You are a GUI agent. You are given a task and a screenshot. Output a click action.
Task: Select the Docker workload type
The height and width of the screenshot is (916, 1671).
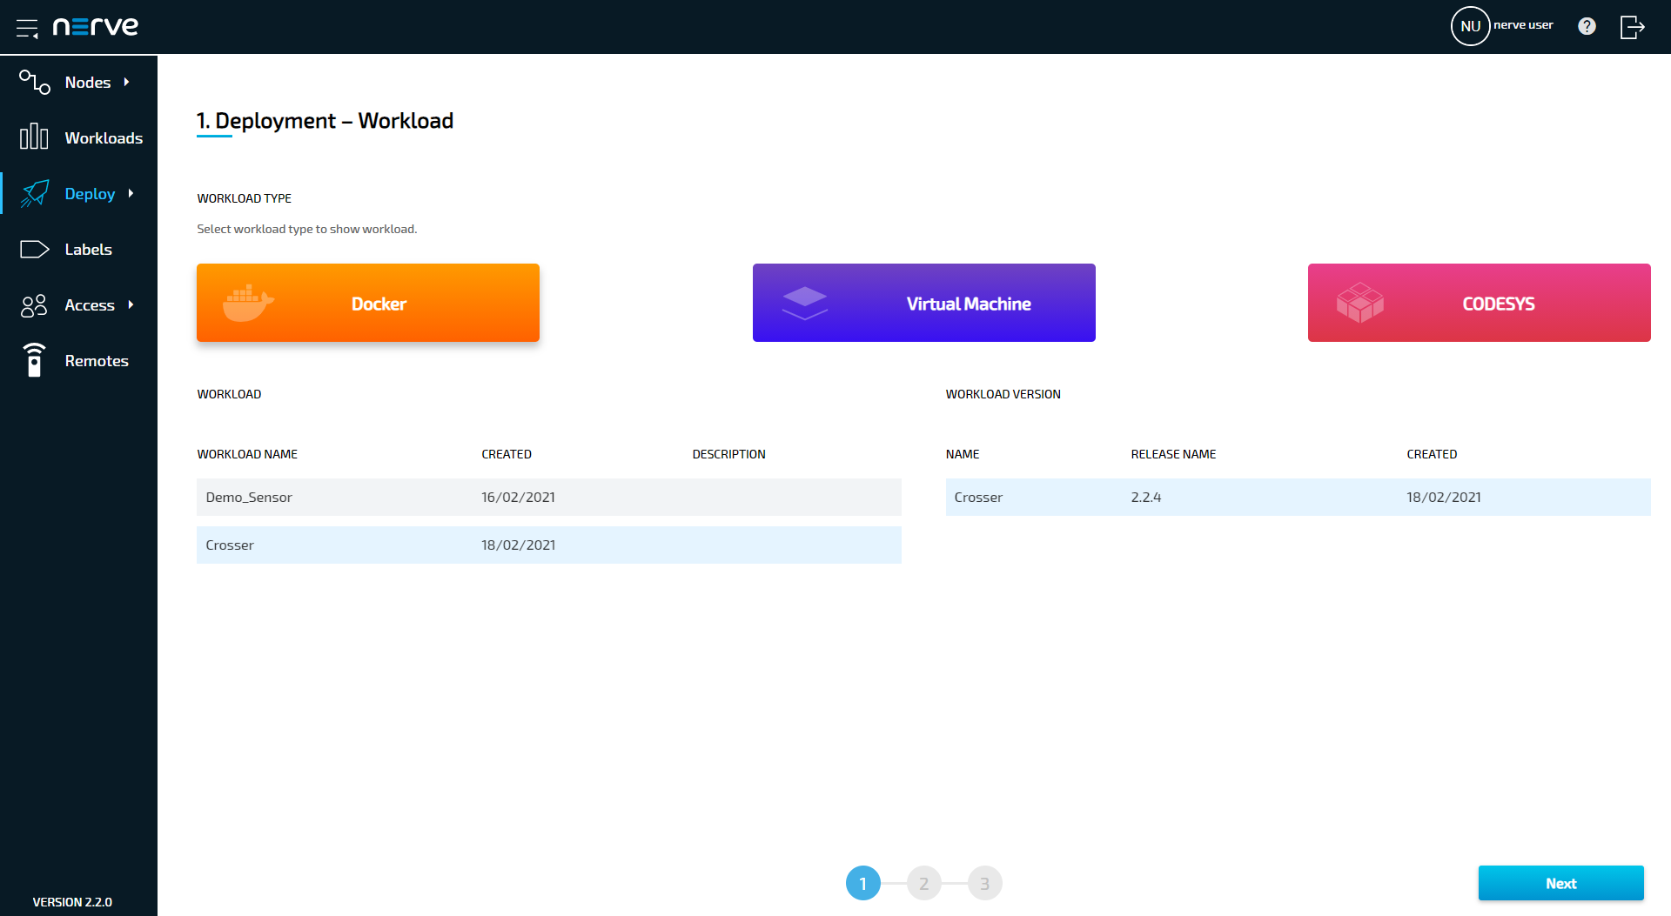point(367,303)
